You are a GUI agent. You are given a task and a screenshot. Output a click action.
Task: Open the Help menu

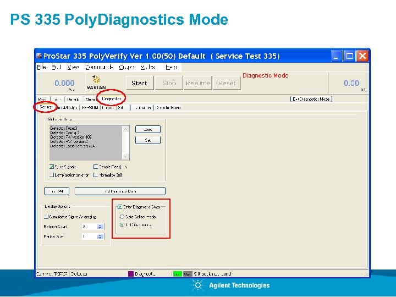172,67
